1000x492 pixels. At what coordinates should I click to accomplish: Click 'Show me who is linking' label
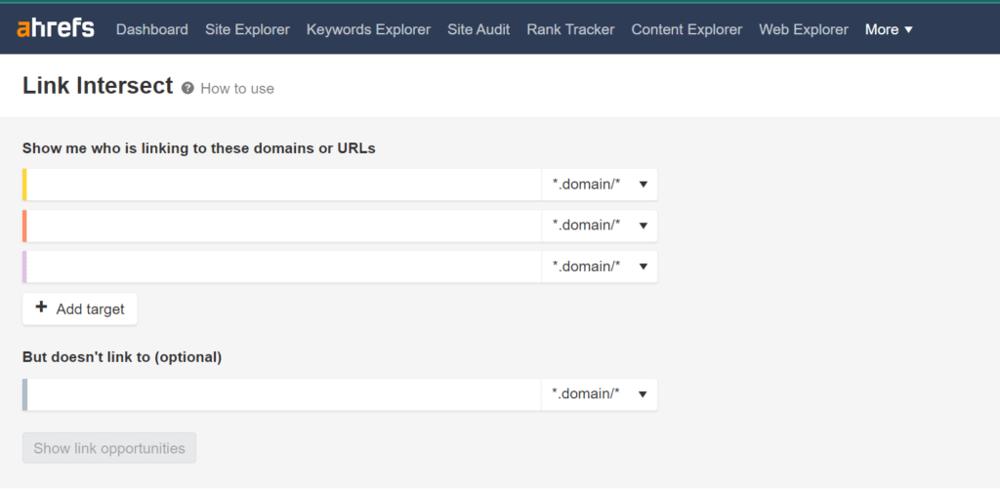tap(199, 148)
